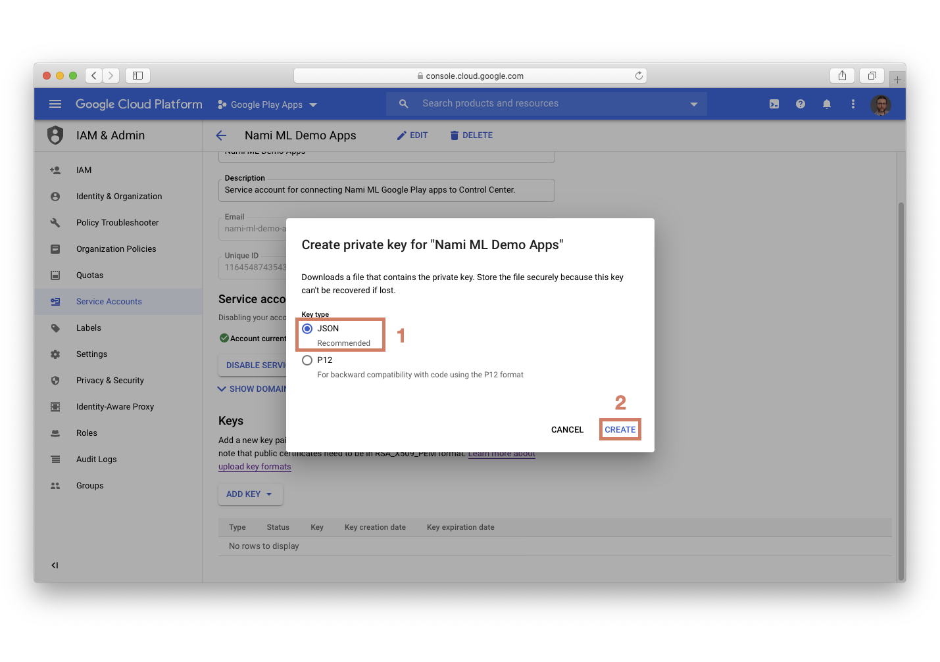Screen dimensions: 940x662
Task: Click CANCEL in the key dialog
Action: point(567,430)
